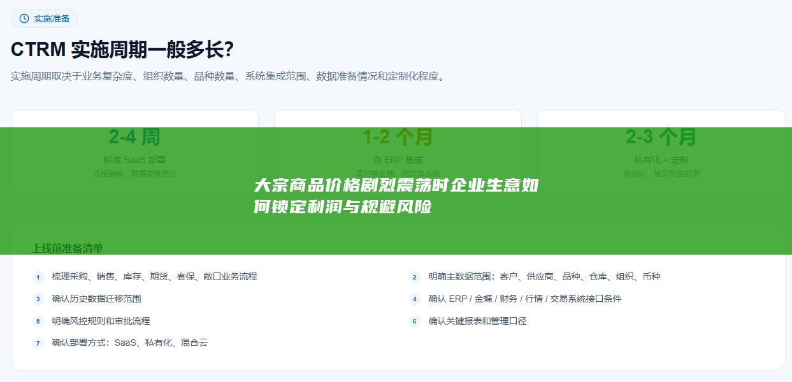
Task: Click number badge 7 in checklist
Action: (38, 343)
